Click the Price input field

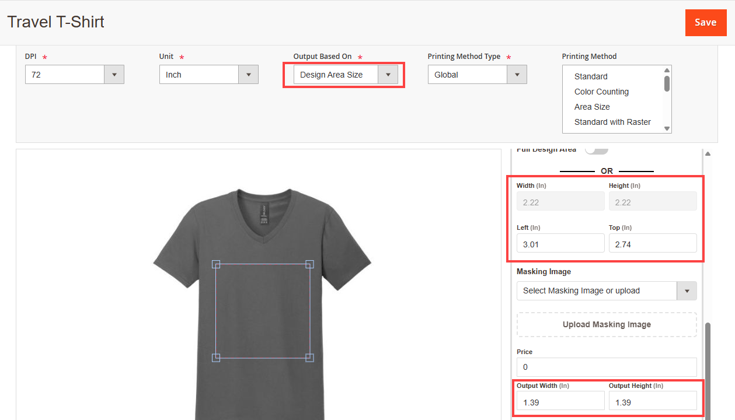click(606, 367)
